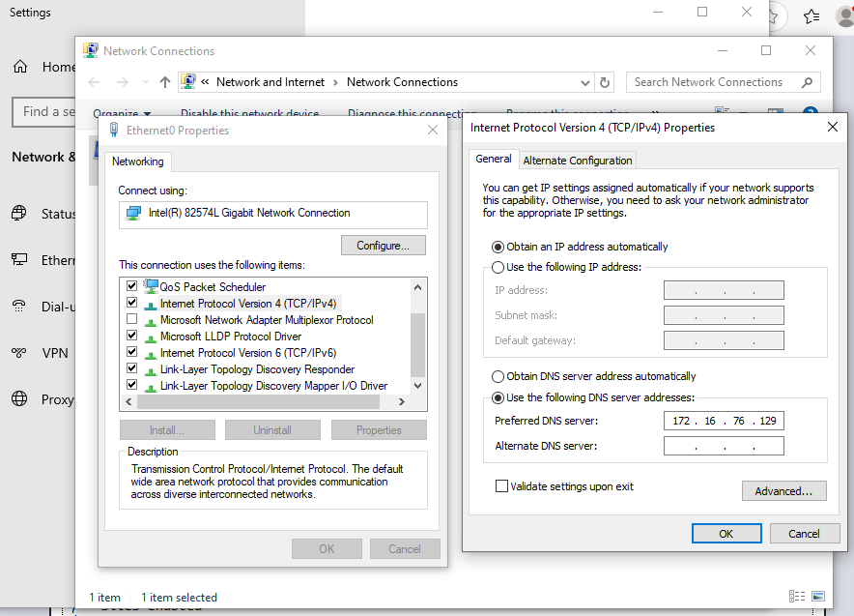Viewport: 854px width, 616px height.
Task: Go back in Network Connections window
Action: tap(94, 82)
